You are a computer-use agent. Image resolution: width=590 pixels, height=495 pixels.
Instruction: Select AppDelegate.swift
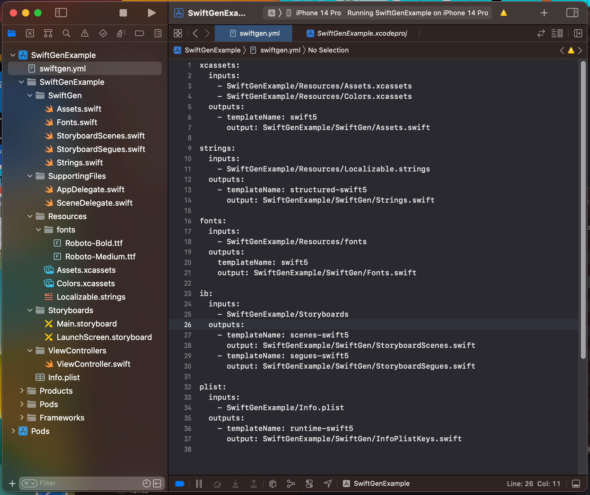pyautogui.click(x=85, y=190)
